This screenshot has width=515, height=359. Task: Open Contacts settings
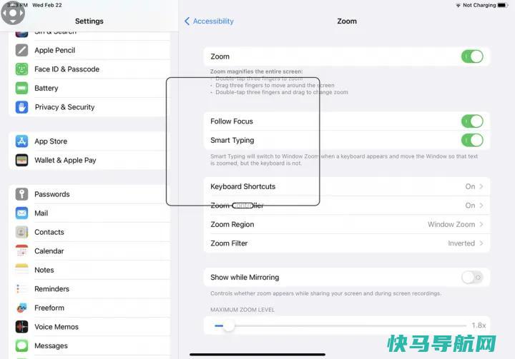click(x=89, y=232)
